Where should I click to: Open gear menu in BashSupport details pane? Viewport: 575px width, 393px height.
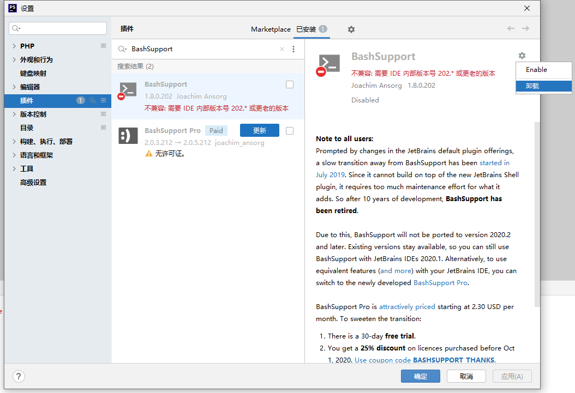pyautogui.click(x=522, y=56)
